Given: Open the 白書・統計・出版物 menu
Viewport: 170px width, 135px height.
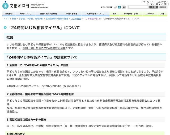Looking at the screenshot, I should 48,13.
